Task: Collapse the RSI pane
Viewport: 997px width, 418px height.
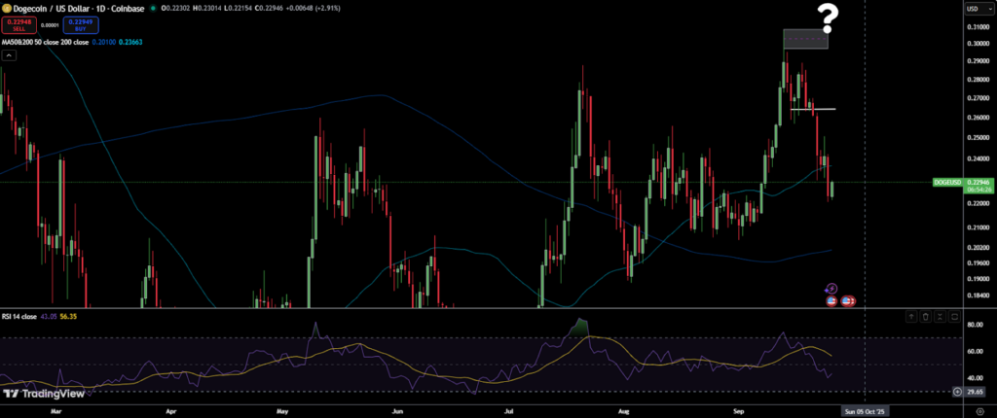Action: point(940,316)
